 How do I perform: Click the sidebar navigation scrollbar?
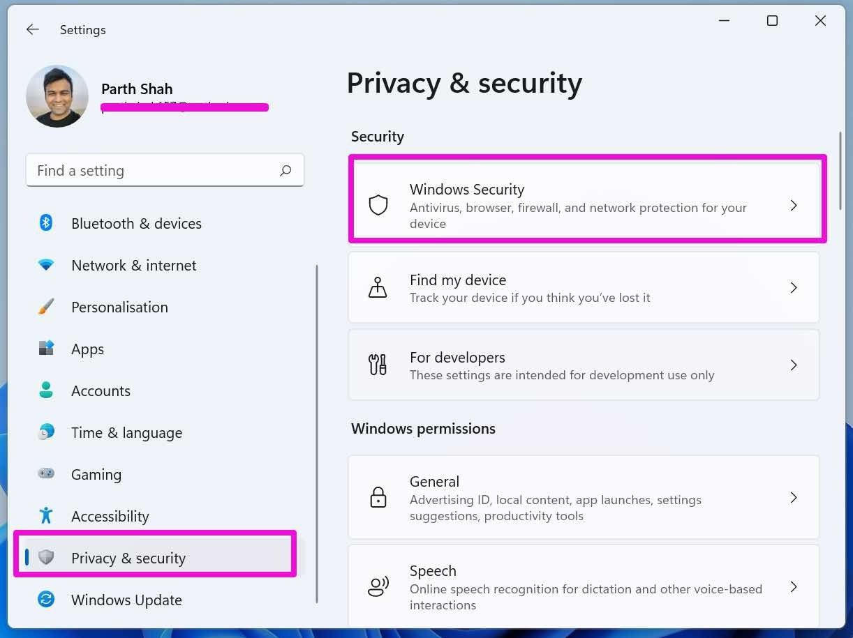click(317, 433)
